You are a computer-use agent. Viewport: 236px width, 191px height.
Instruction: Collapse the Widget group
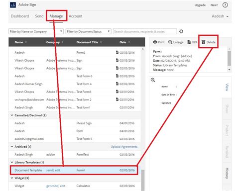[12, 178]
